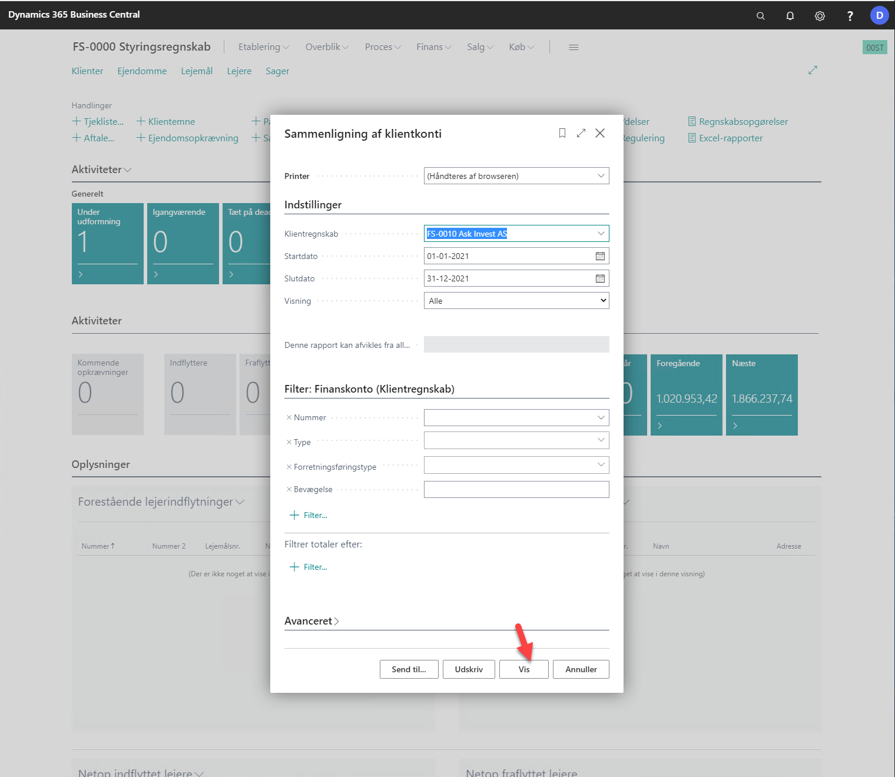
Task: Open the Overblik menu
Action: tap(327, 47)
